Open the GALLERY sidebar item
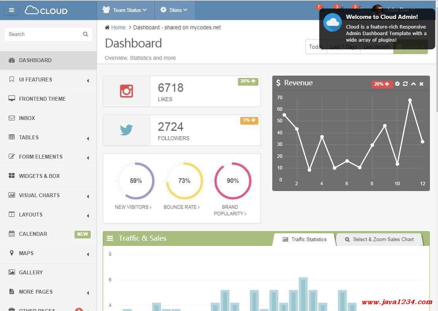Screen dimensions: 438x311 (48, 272)
